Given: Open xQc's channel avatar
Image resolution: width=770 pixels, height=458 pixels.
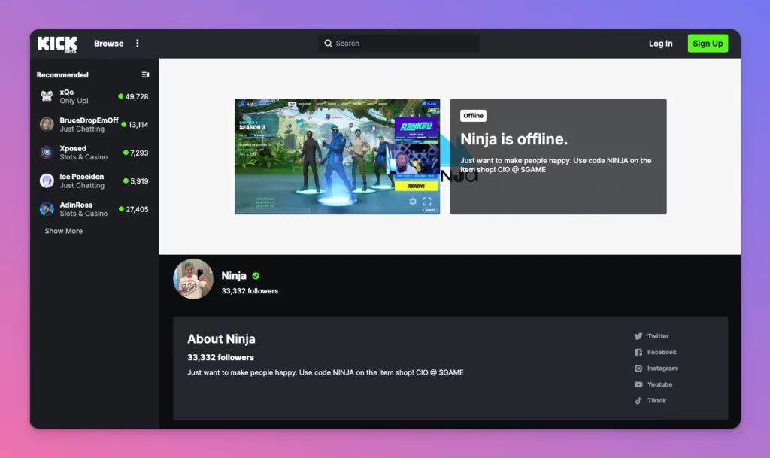Looking at the screenshot, I should coord(47,96).
